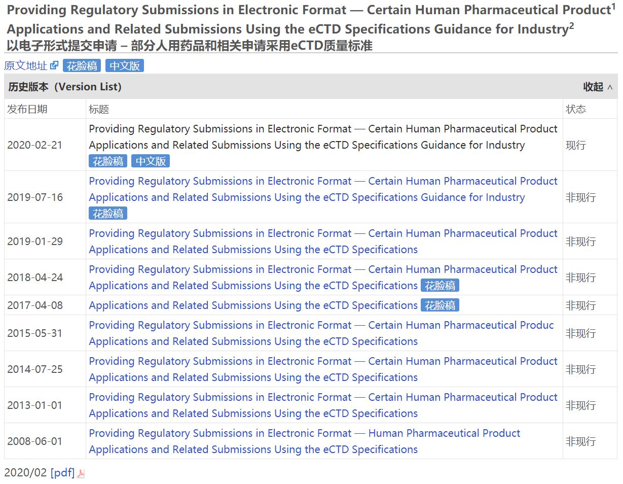The image size is (623, 484).
Task: Open 花脸稿 badge in the 2020-02-21 row
Action: (x=108, y=161)
